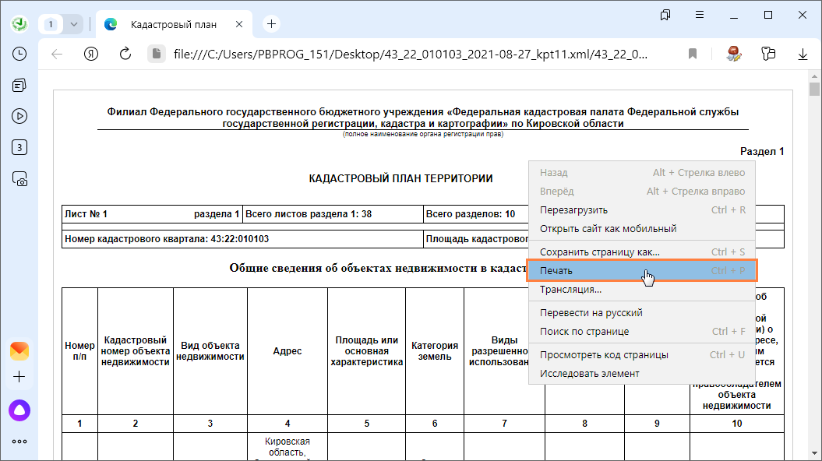Screen dimensions: 822x461
Task: Expand sidebar three-dots more options
Action: click(x=19, y=442)
